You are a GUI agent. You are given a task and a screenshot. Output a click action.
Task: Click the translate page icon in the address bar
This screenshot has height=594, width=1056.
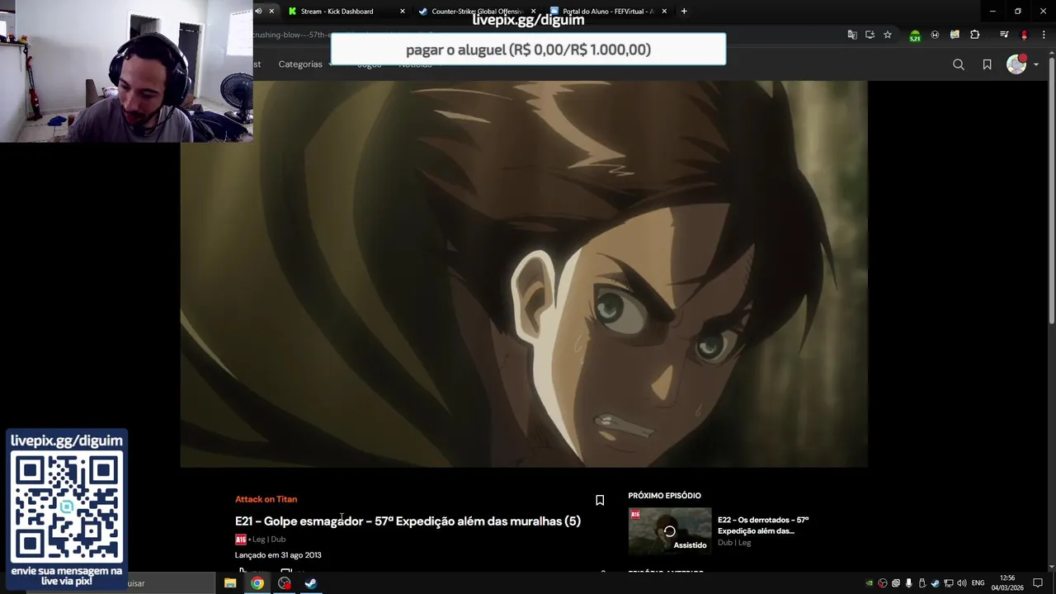click(852, 35)
